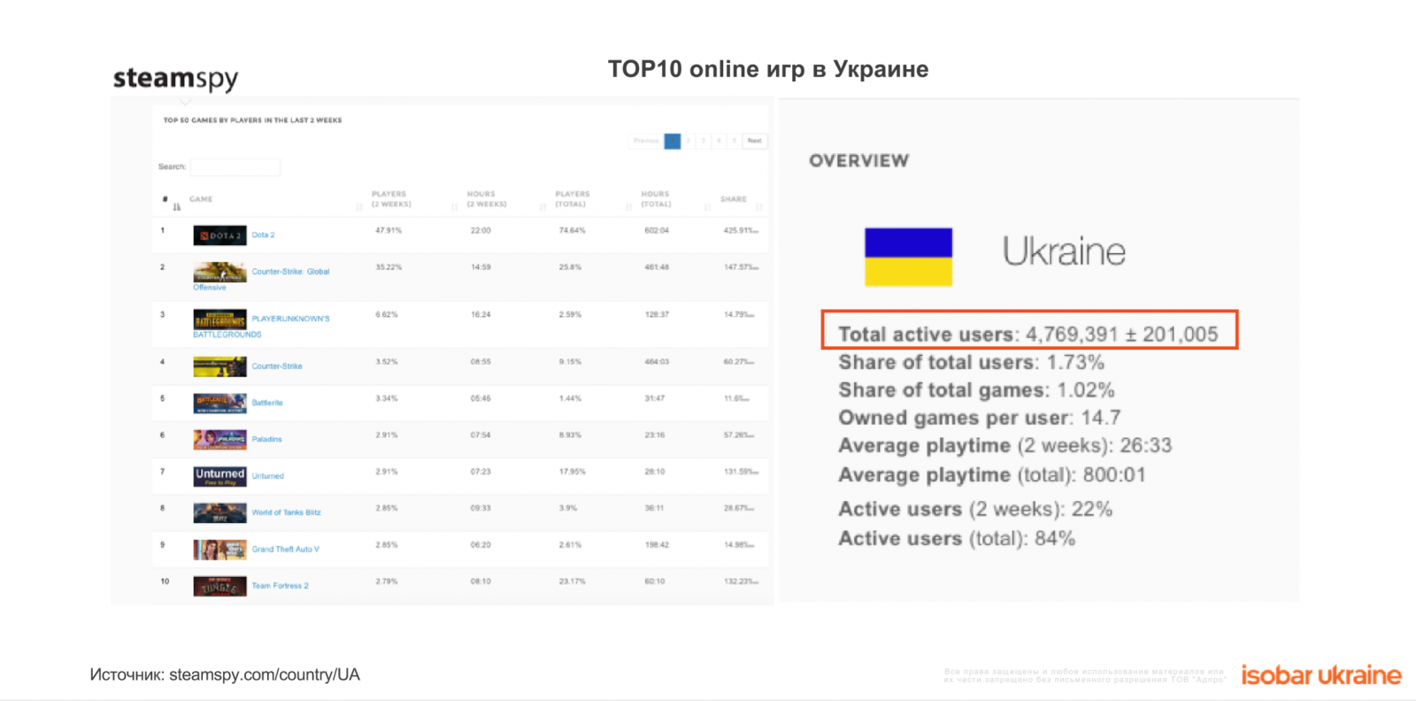
Task: Open the Team Fortress 2 link
Action: pos(280,586)
